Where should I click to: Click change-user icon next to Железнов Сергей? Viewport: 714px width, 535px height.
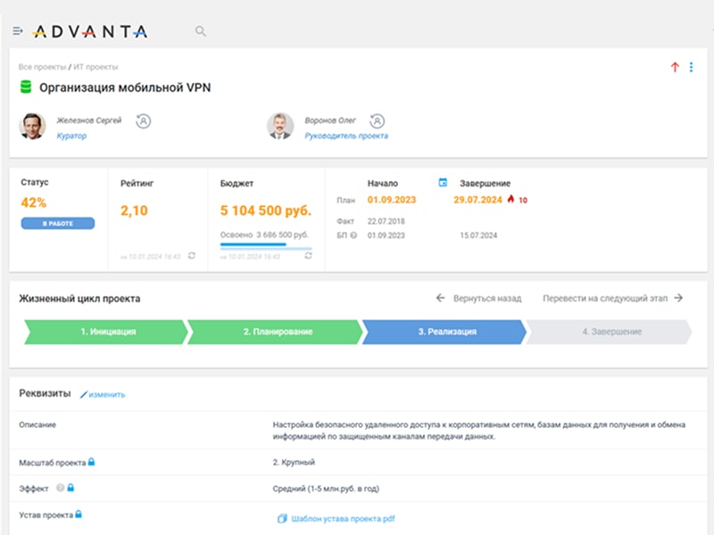(x=142, y=120)
